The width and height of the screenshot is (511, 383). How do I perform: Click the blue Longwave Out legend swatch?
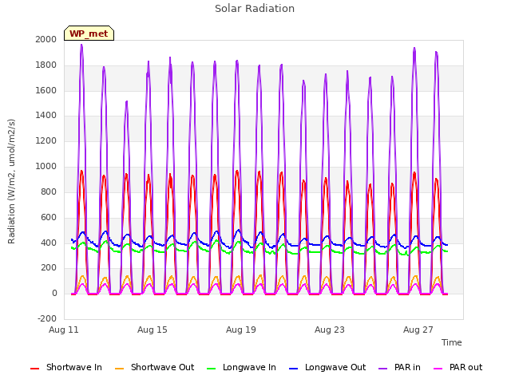tap(294, 369)
